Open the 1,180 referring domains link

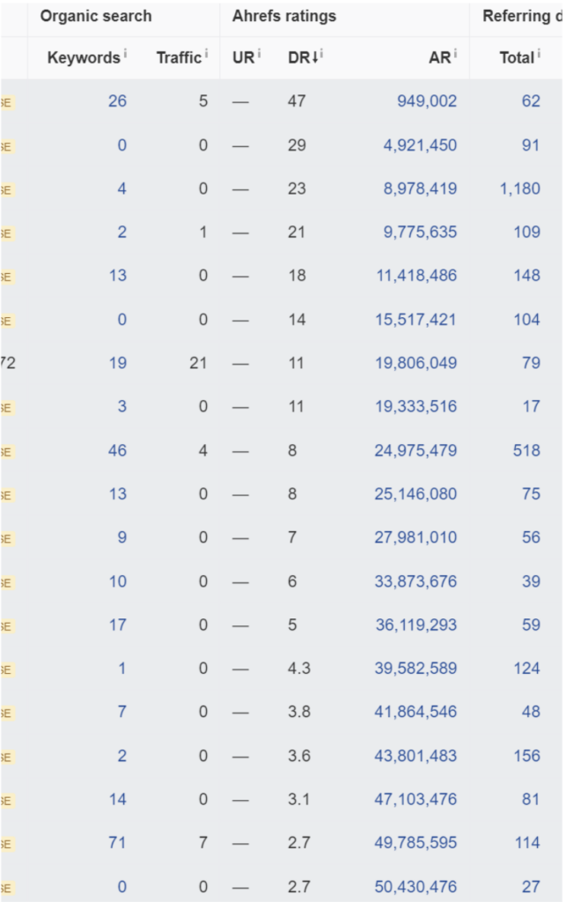coord(520,189)
